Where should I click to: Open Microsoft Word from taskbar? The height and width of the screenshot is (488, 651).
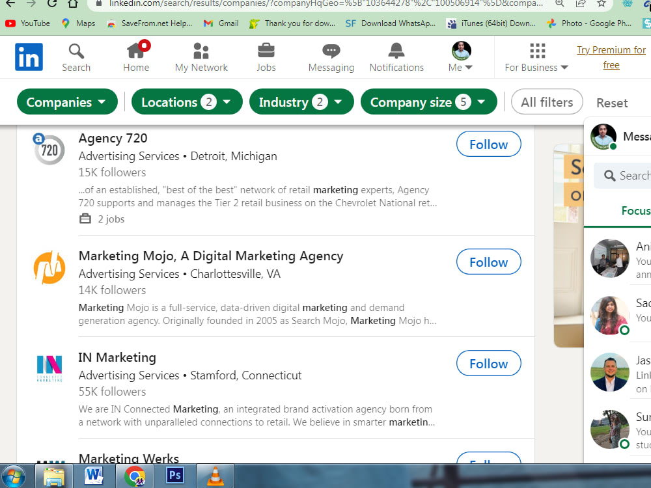[94, 476]
